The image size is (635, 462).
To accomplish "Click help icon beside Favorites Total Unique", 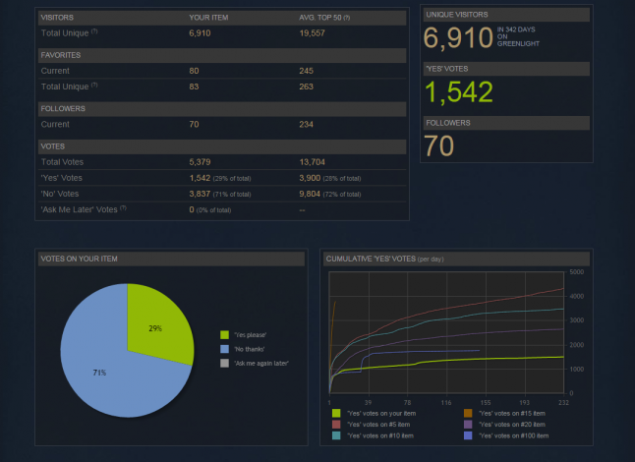I will coord(94,85).
